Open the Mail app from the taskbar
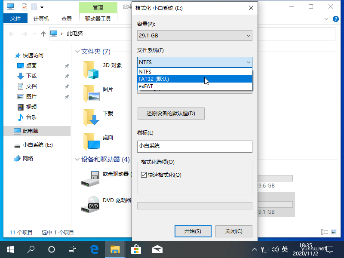 [x=157, y=249]
